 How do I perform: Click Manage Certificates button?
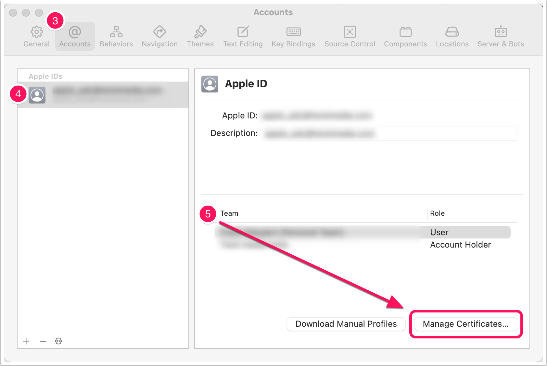(466, 324)
